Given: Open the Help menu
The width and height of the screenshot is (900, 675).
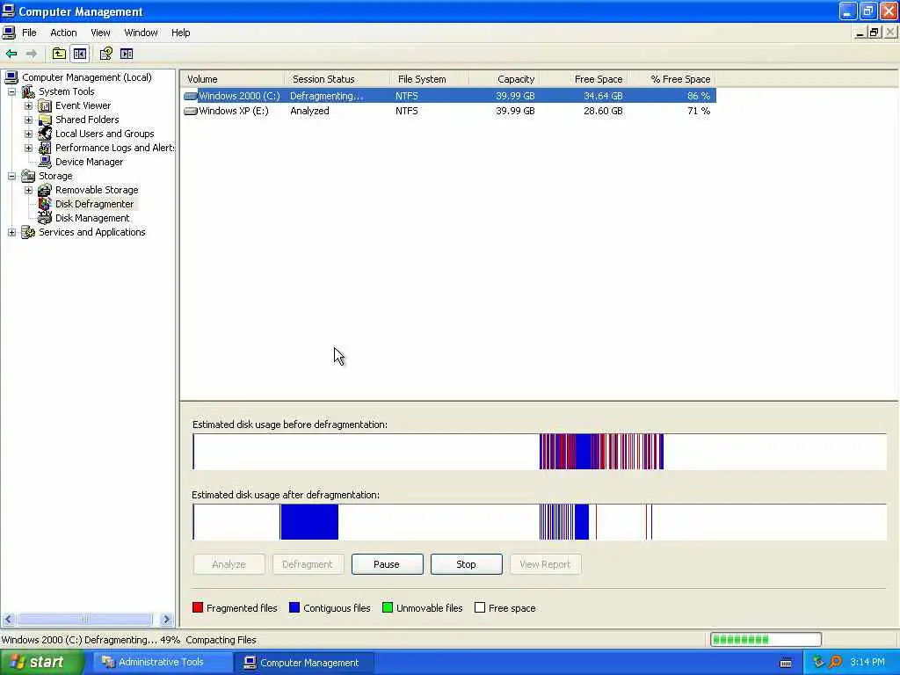Looking at the screenshot, I should click(180, 33).
